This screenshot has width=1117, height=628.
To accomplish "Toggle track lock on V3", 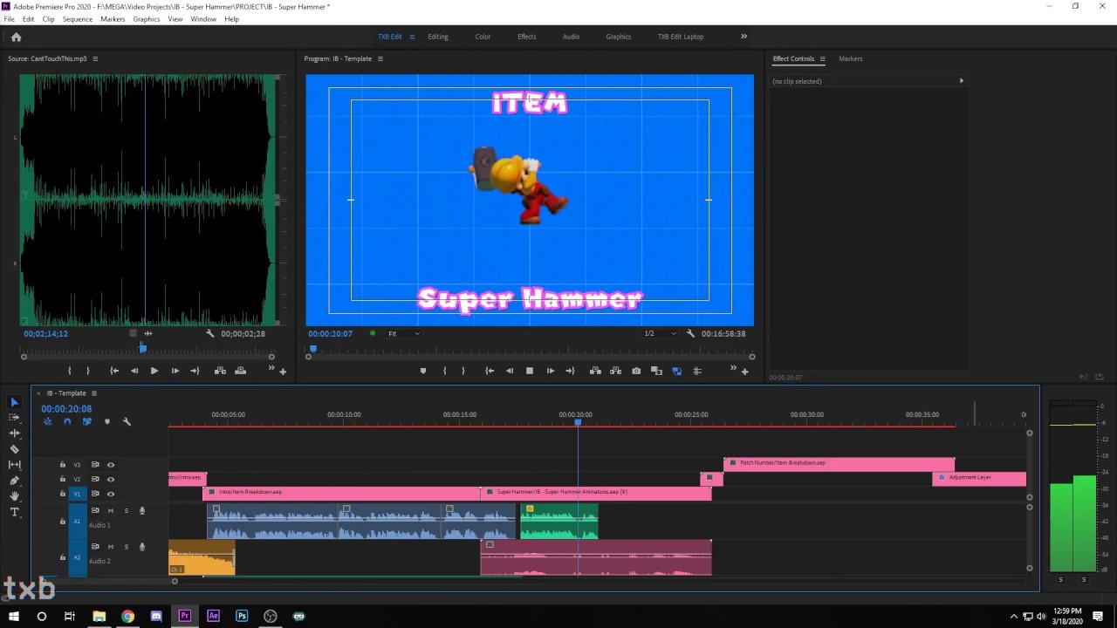I will [62, 465].
